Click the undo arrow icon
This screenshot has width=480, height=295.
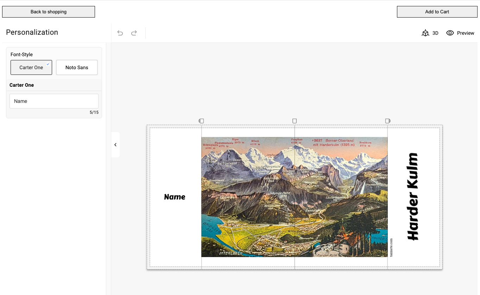120,33
